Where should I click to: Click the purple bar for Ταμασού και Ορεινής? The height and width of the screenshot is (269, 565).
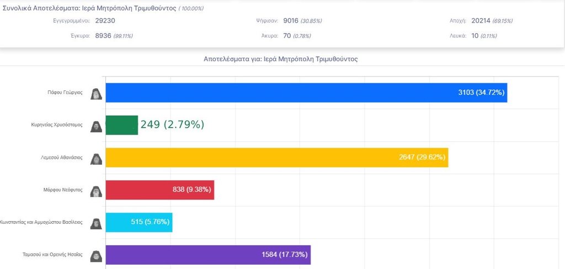(208, 255)
